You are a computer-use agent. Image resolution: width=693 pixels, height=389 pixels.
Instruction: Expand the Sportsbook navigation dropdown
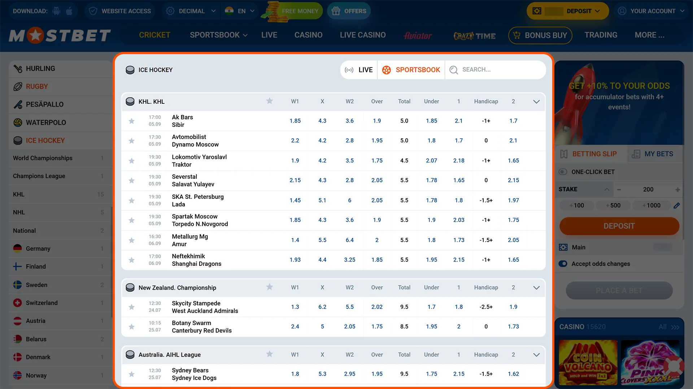(219, 35)
